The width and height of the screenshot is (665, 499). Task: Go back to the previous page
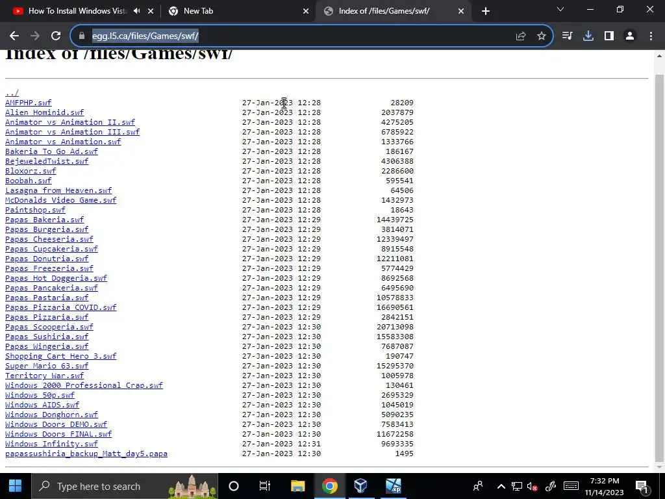[x=14, y=36]
